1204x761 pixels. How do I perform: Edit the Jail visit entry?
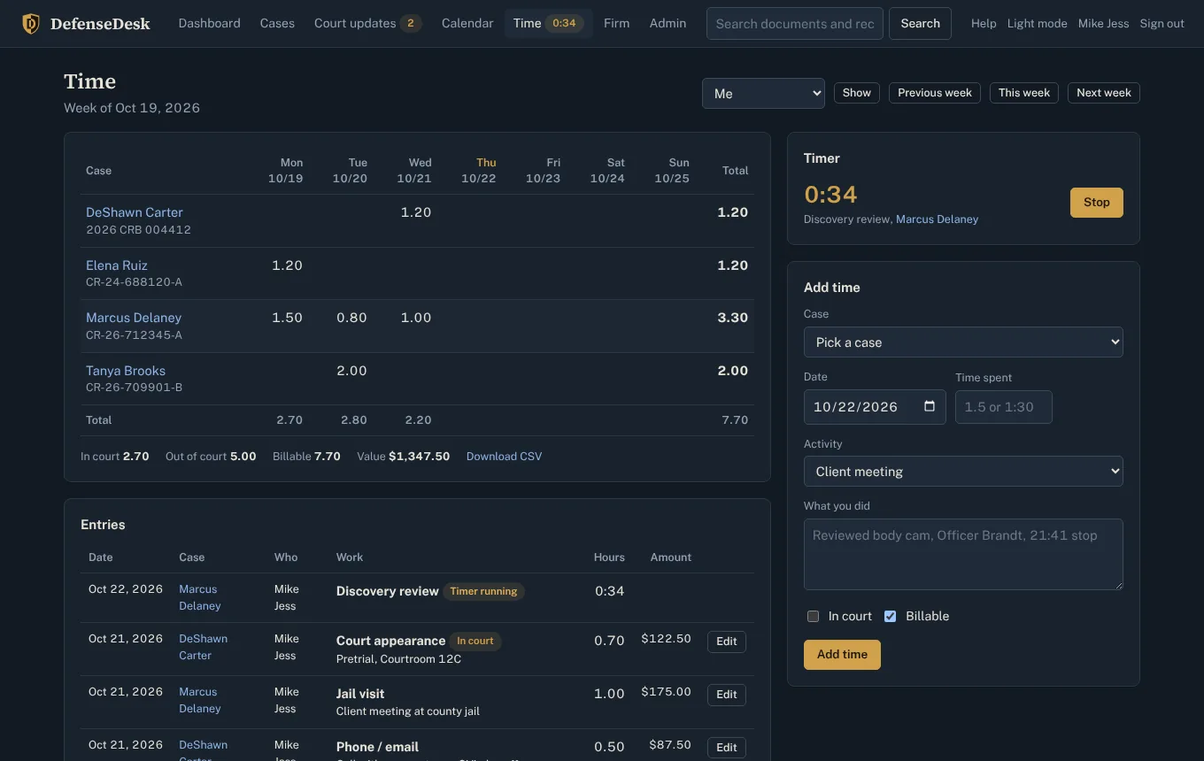pos(726,695)
